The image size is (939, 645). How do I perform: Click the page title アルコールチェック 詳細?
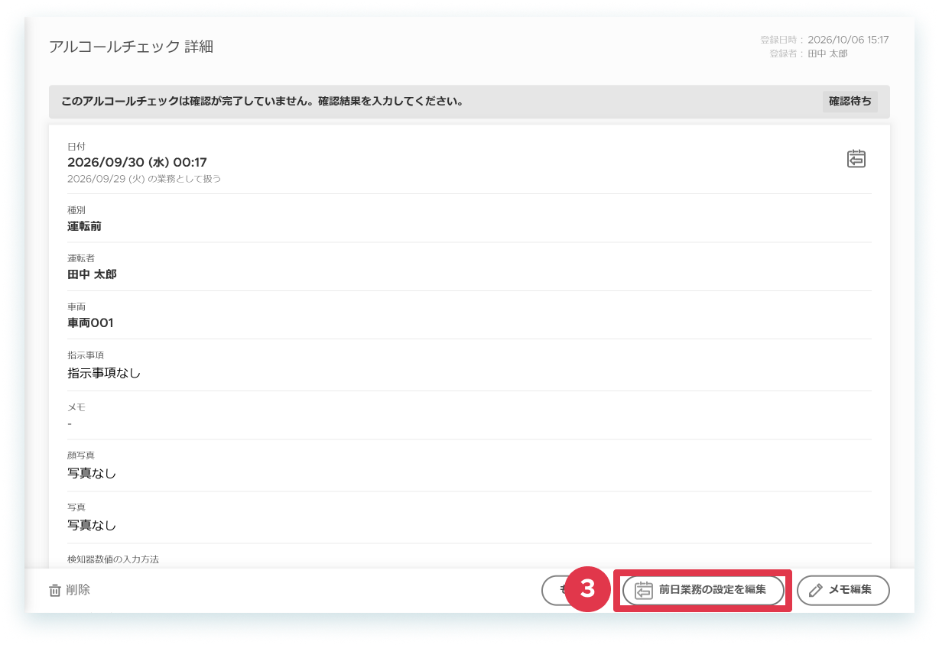coord(131,47)
